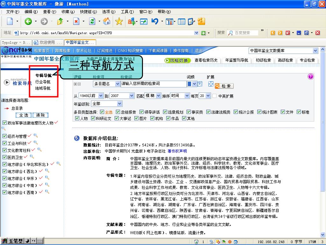
Task: Uncheck the 领导讲话 checkbox
Action: point(141,112)
